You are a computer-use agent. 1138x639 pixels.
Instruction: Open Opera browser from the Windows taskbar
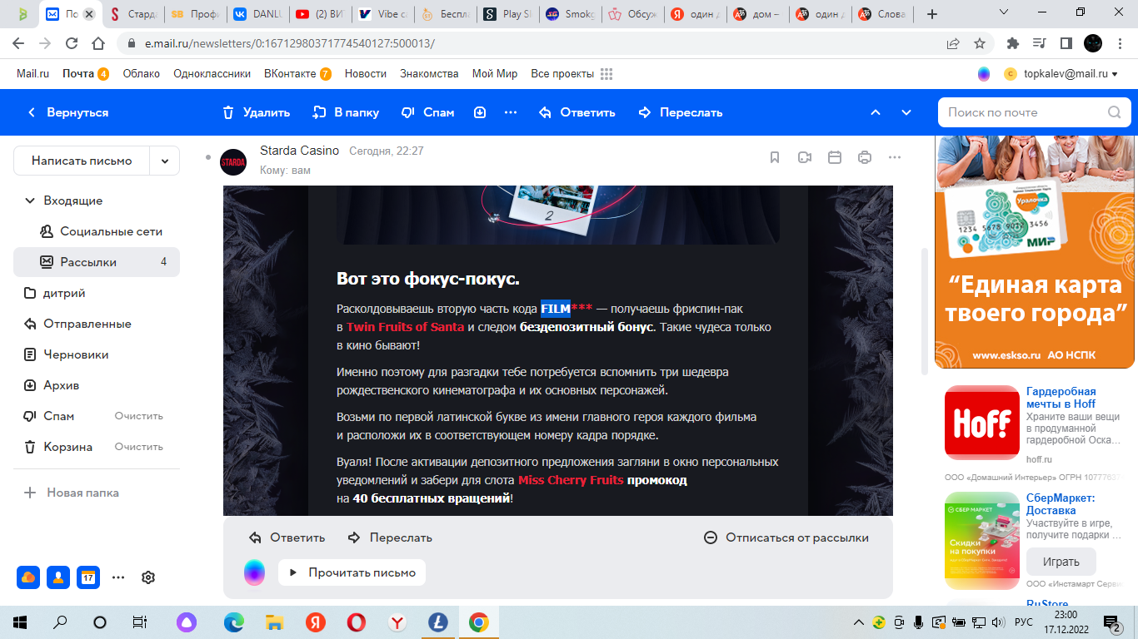click(356, 622)
